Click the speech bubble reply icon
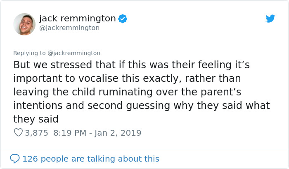Viewport: 289px width, 169px height. coord(15,159)
